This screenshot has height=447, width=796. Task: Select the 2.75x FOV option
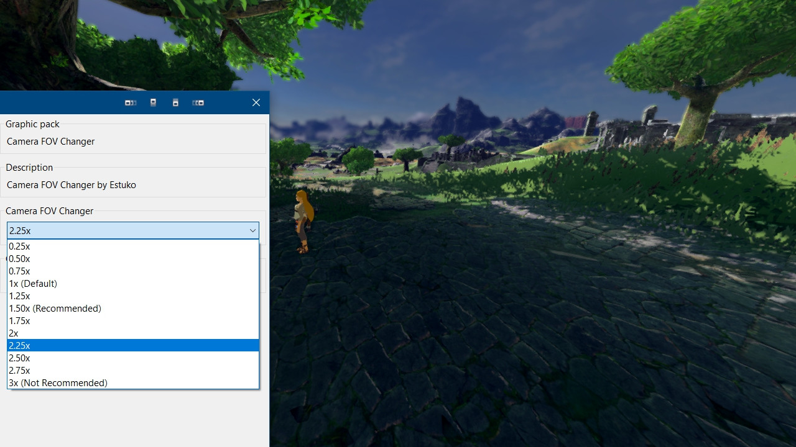[x=19, y=370]
